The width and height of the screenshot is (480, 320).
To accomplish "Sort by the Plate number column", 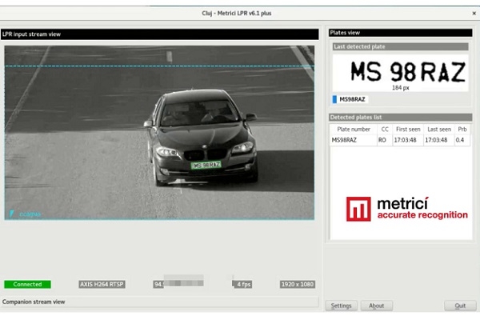I will 353,129.
